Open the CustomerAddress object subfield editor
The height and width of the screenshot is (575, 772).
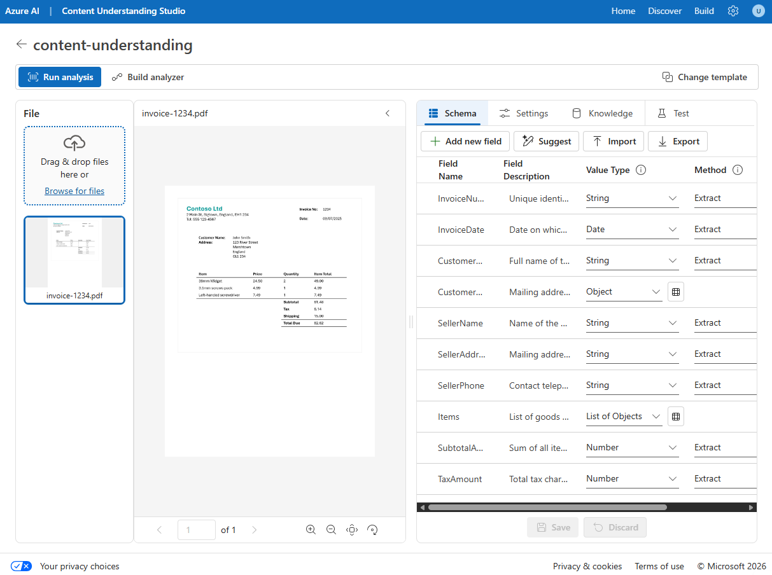pos(675,291)
